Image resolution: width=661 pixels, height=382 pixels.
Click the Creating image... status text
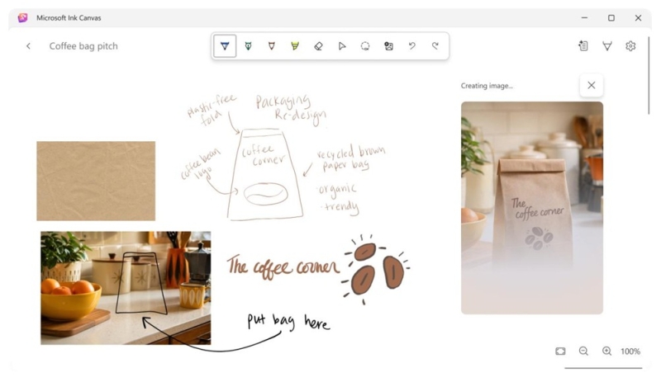pos(487,86)
